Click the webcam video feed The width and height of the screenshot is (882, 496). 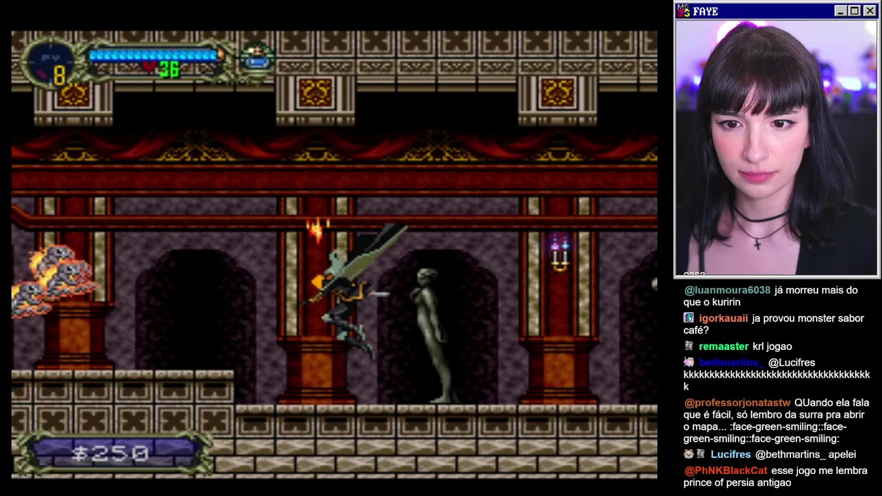click(x=777, y=147)
